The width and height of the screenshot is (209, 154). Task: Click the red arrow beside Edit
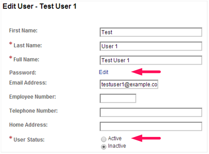(x=146, y=72)
